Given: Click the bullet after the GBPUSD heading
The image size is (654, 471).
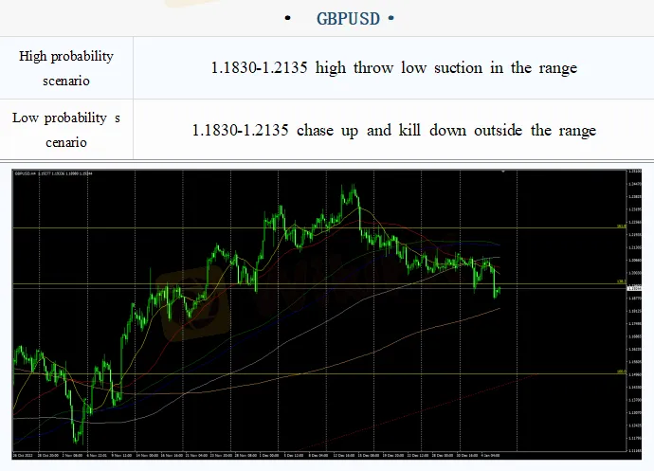Looking at the screenshot, I should (x=391, y=19).
